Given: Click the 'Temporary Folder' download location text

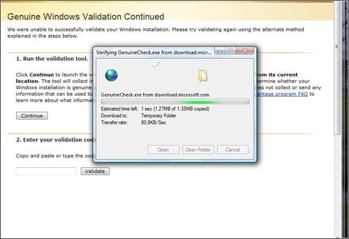Looking at the screenshot, I should (x=159, y=116).
